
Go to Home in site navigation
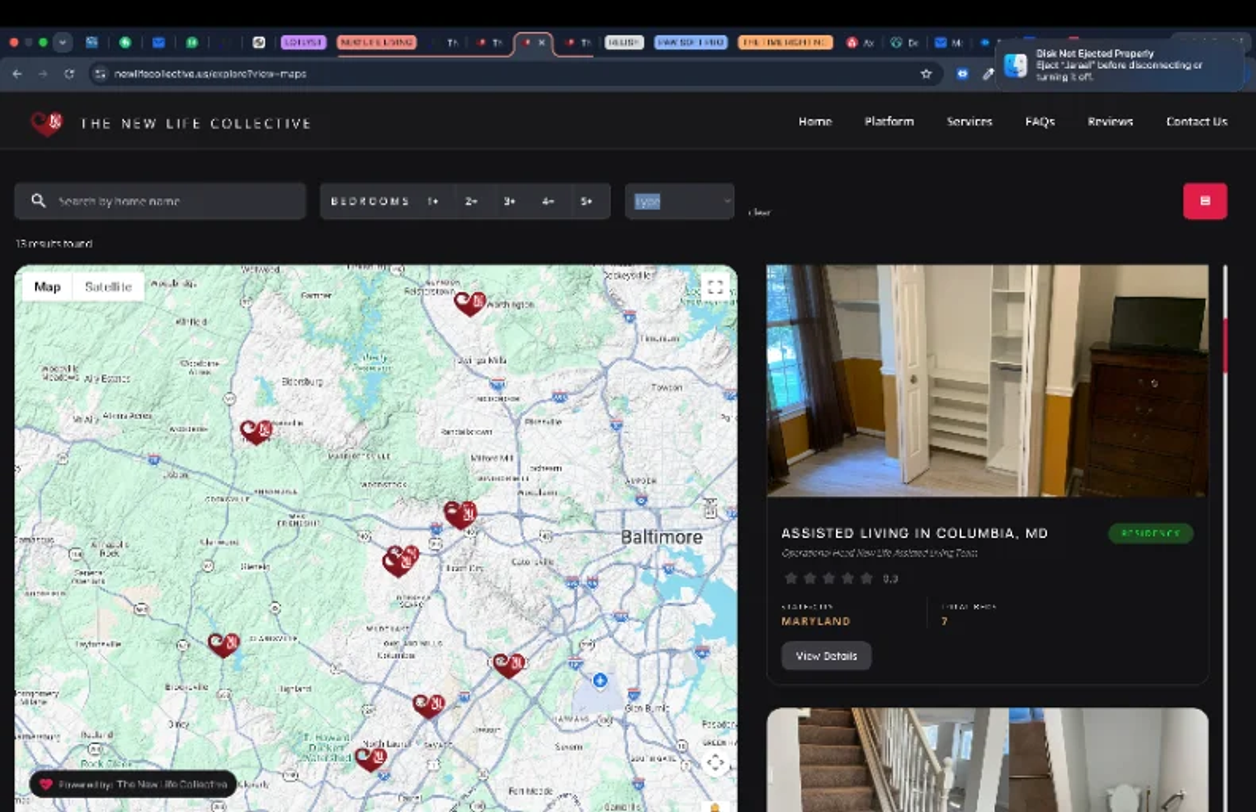coord(815,122)
